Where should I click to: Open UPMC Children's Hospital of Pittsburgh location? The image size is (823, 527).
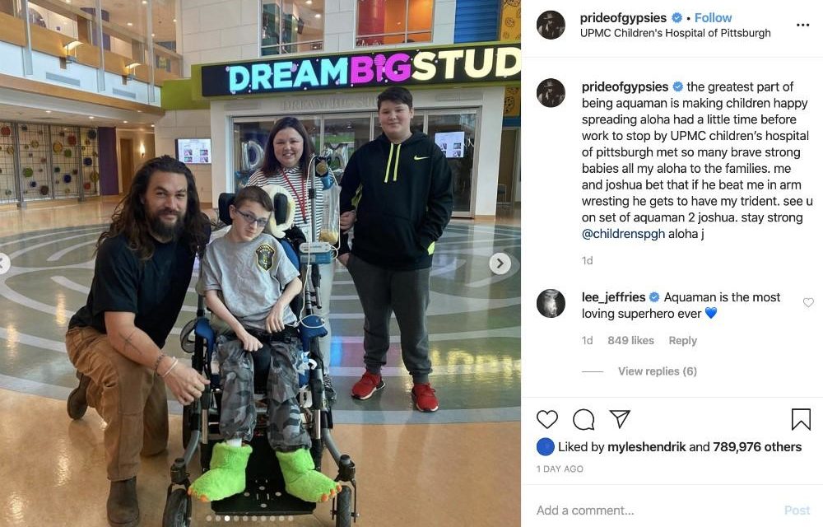coord(675,33)
